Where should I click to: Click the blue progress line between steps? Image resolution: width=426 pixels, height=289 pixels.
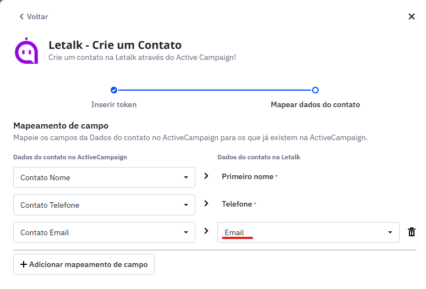click(x=214, y=90)
